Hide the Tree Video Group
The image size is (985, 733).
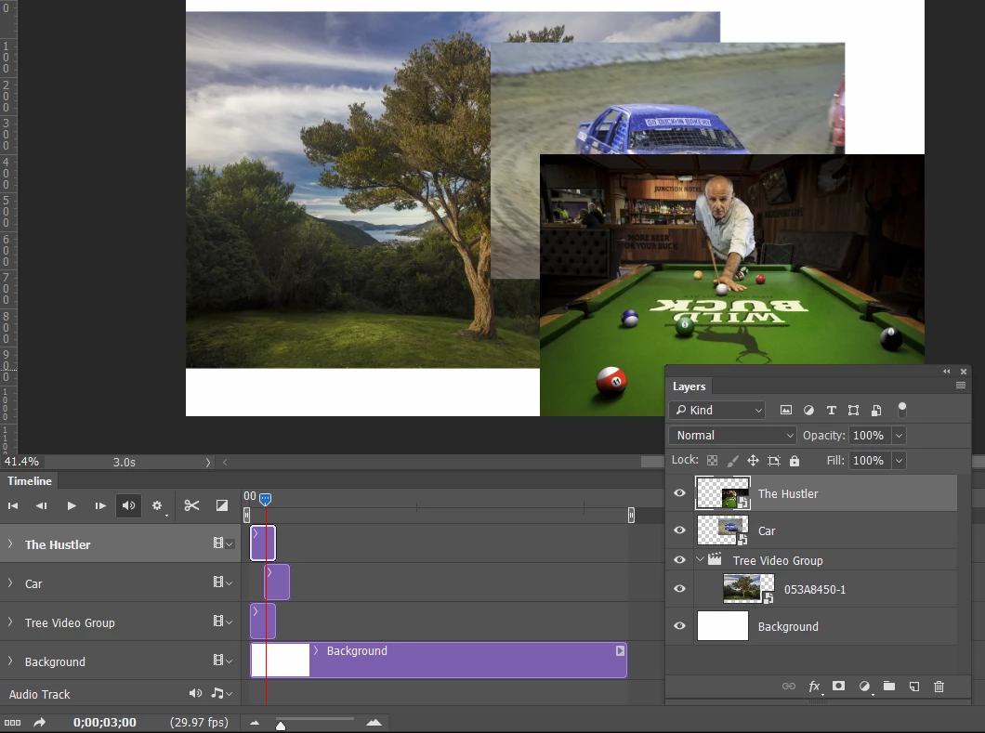[679, 559]
